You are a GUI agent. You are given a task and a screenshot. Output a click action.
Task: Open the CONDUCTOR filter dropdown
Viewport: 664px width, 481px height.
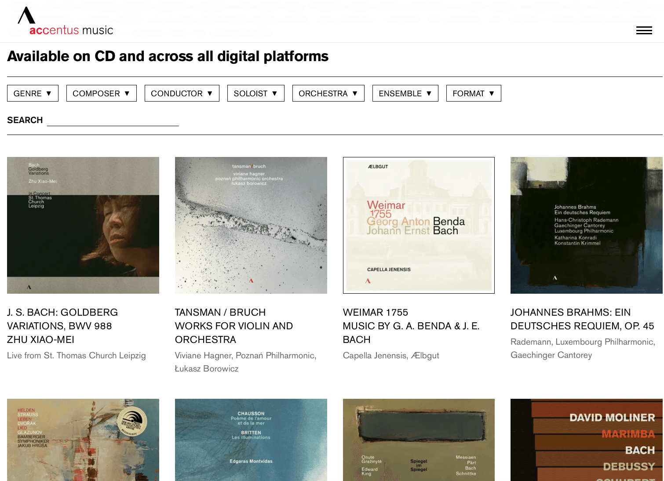pyautogui.click(x=182, y=93)
